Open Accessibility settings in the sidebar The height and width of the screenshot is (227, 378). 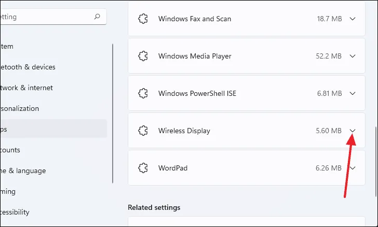tap(15, 212)
